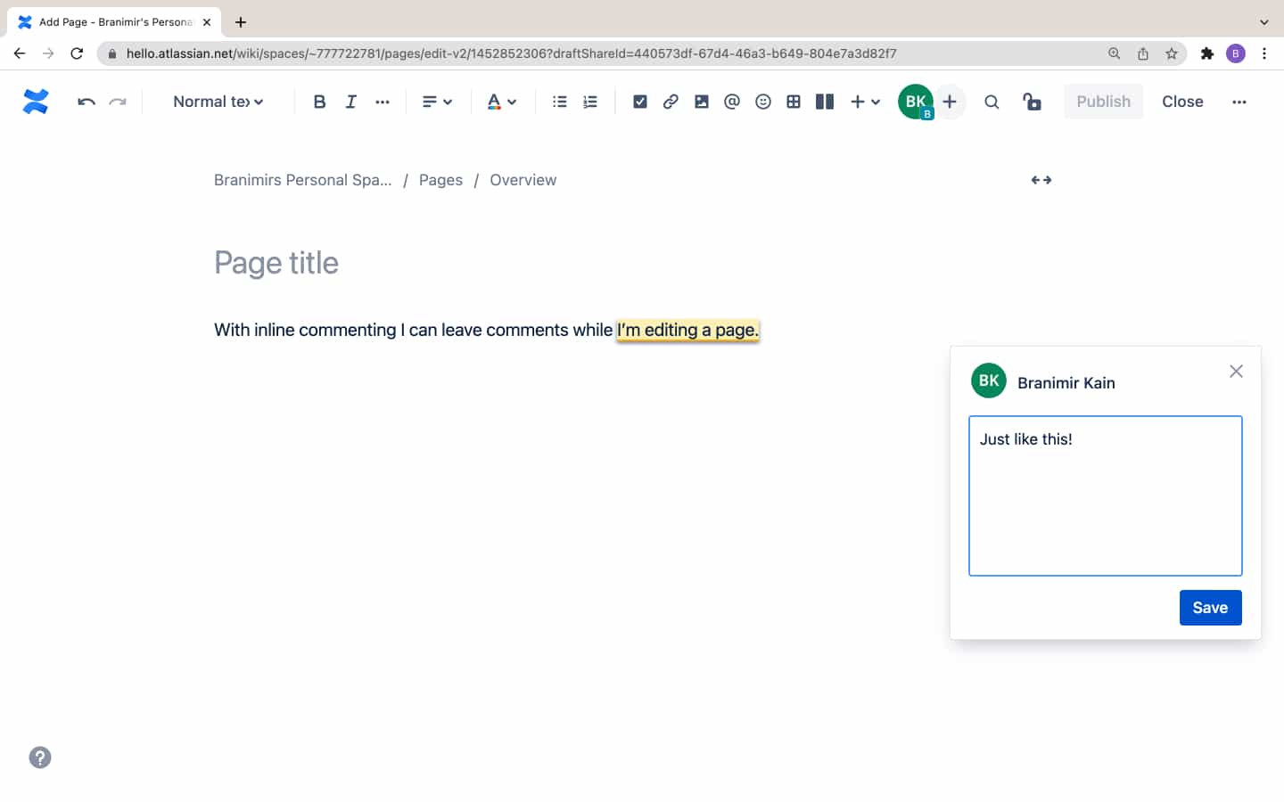The height and width of the screenshot is (802, 1284).
Task: Insert a table
Action: tap(794, 102)
